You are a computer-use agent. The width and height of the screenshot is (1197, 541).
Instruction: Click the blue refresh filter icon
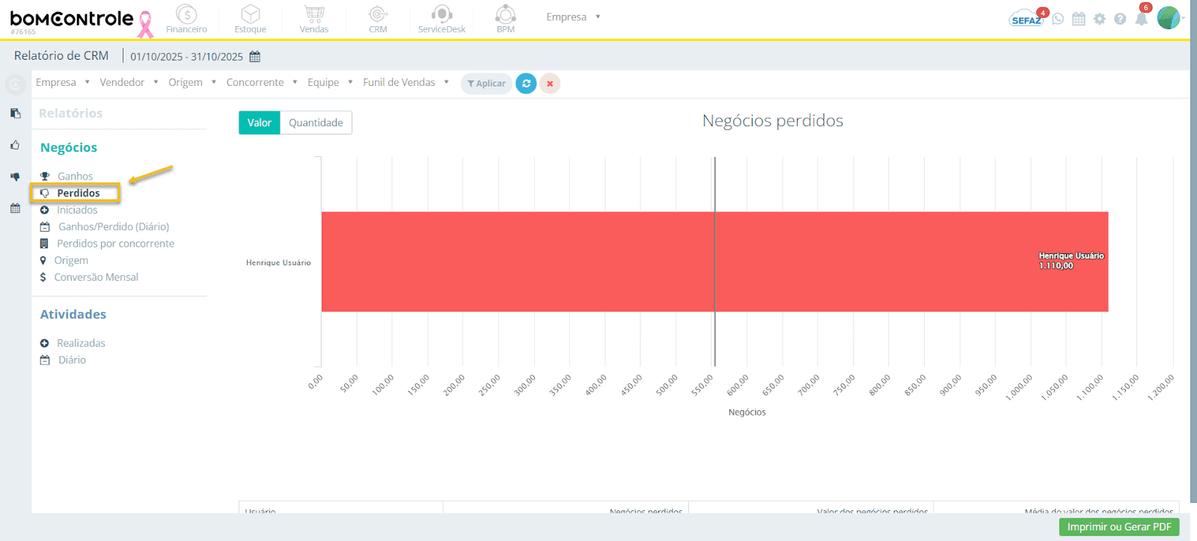click(x=526, y=84)
